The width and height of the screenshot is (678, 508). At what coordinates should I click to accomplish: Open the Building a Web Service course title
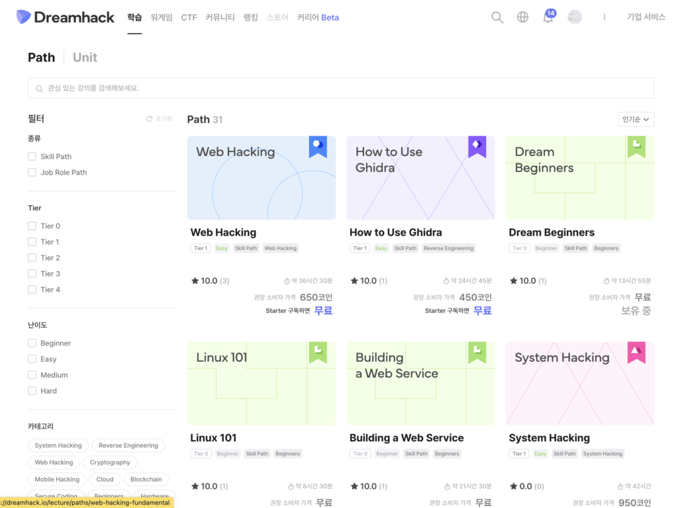pyautogui.click(x=407, y=438)
